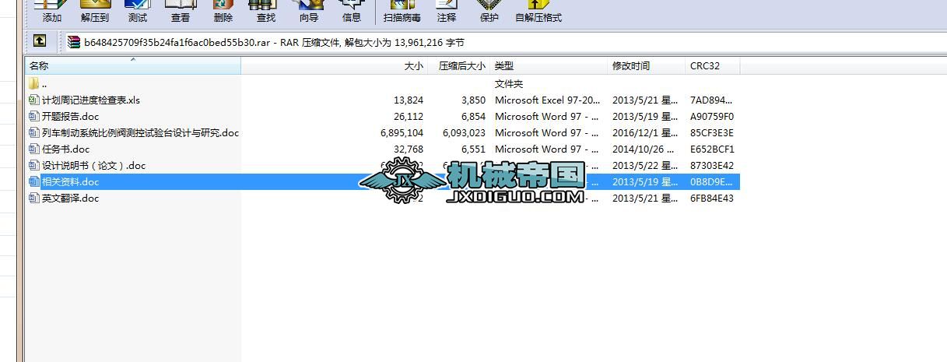Viewport: 947px width, 362px height.
Task: Select file 任务书.doc
Action: coord(66,149)
